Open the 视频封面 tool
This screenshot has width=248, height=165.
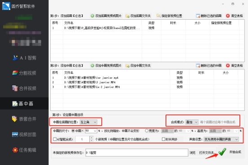pyautogui.click(x=24, y=135)
